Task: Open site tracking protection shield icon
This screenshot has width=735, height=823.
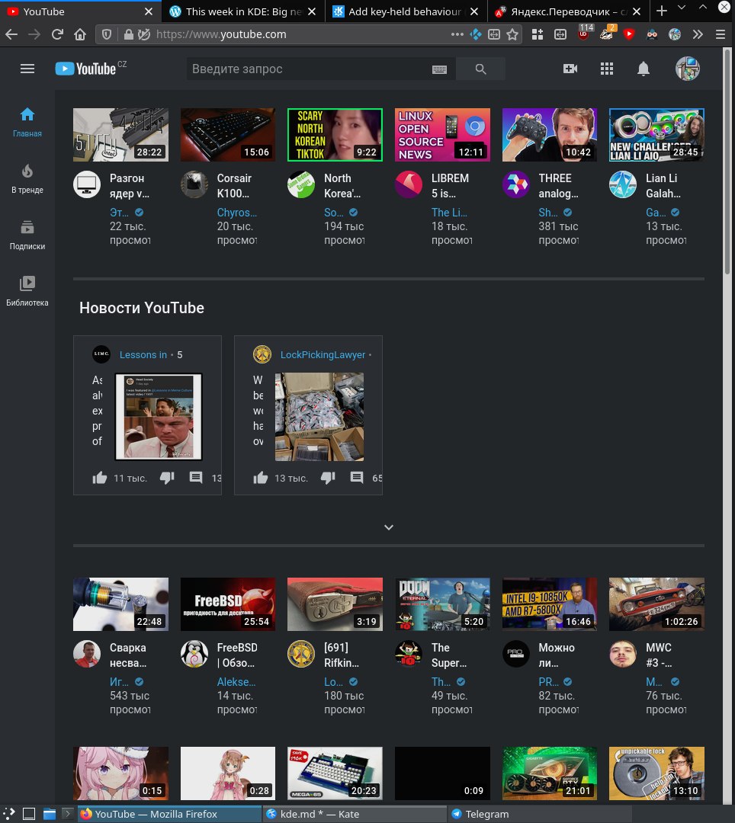Action: pos(107,34)
